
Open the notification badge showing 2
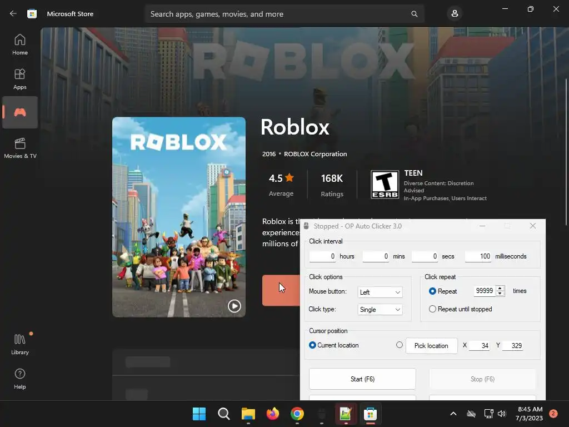[553, 414]
